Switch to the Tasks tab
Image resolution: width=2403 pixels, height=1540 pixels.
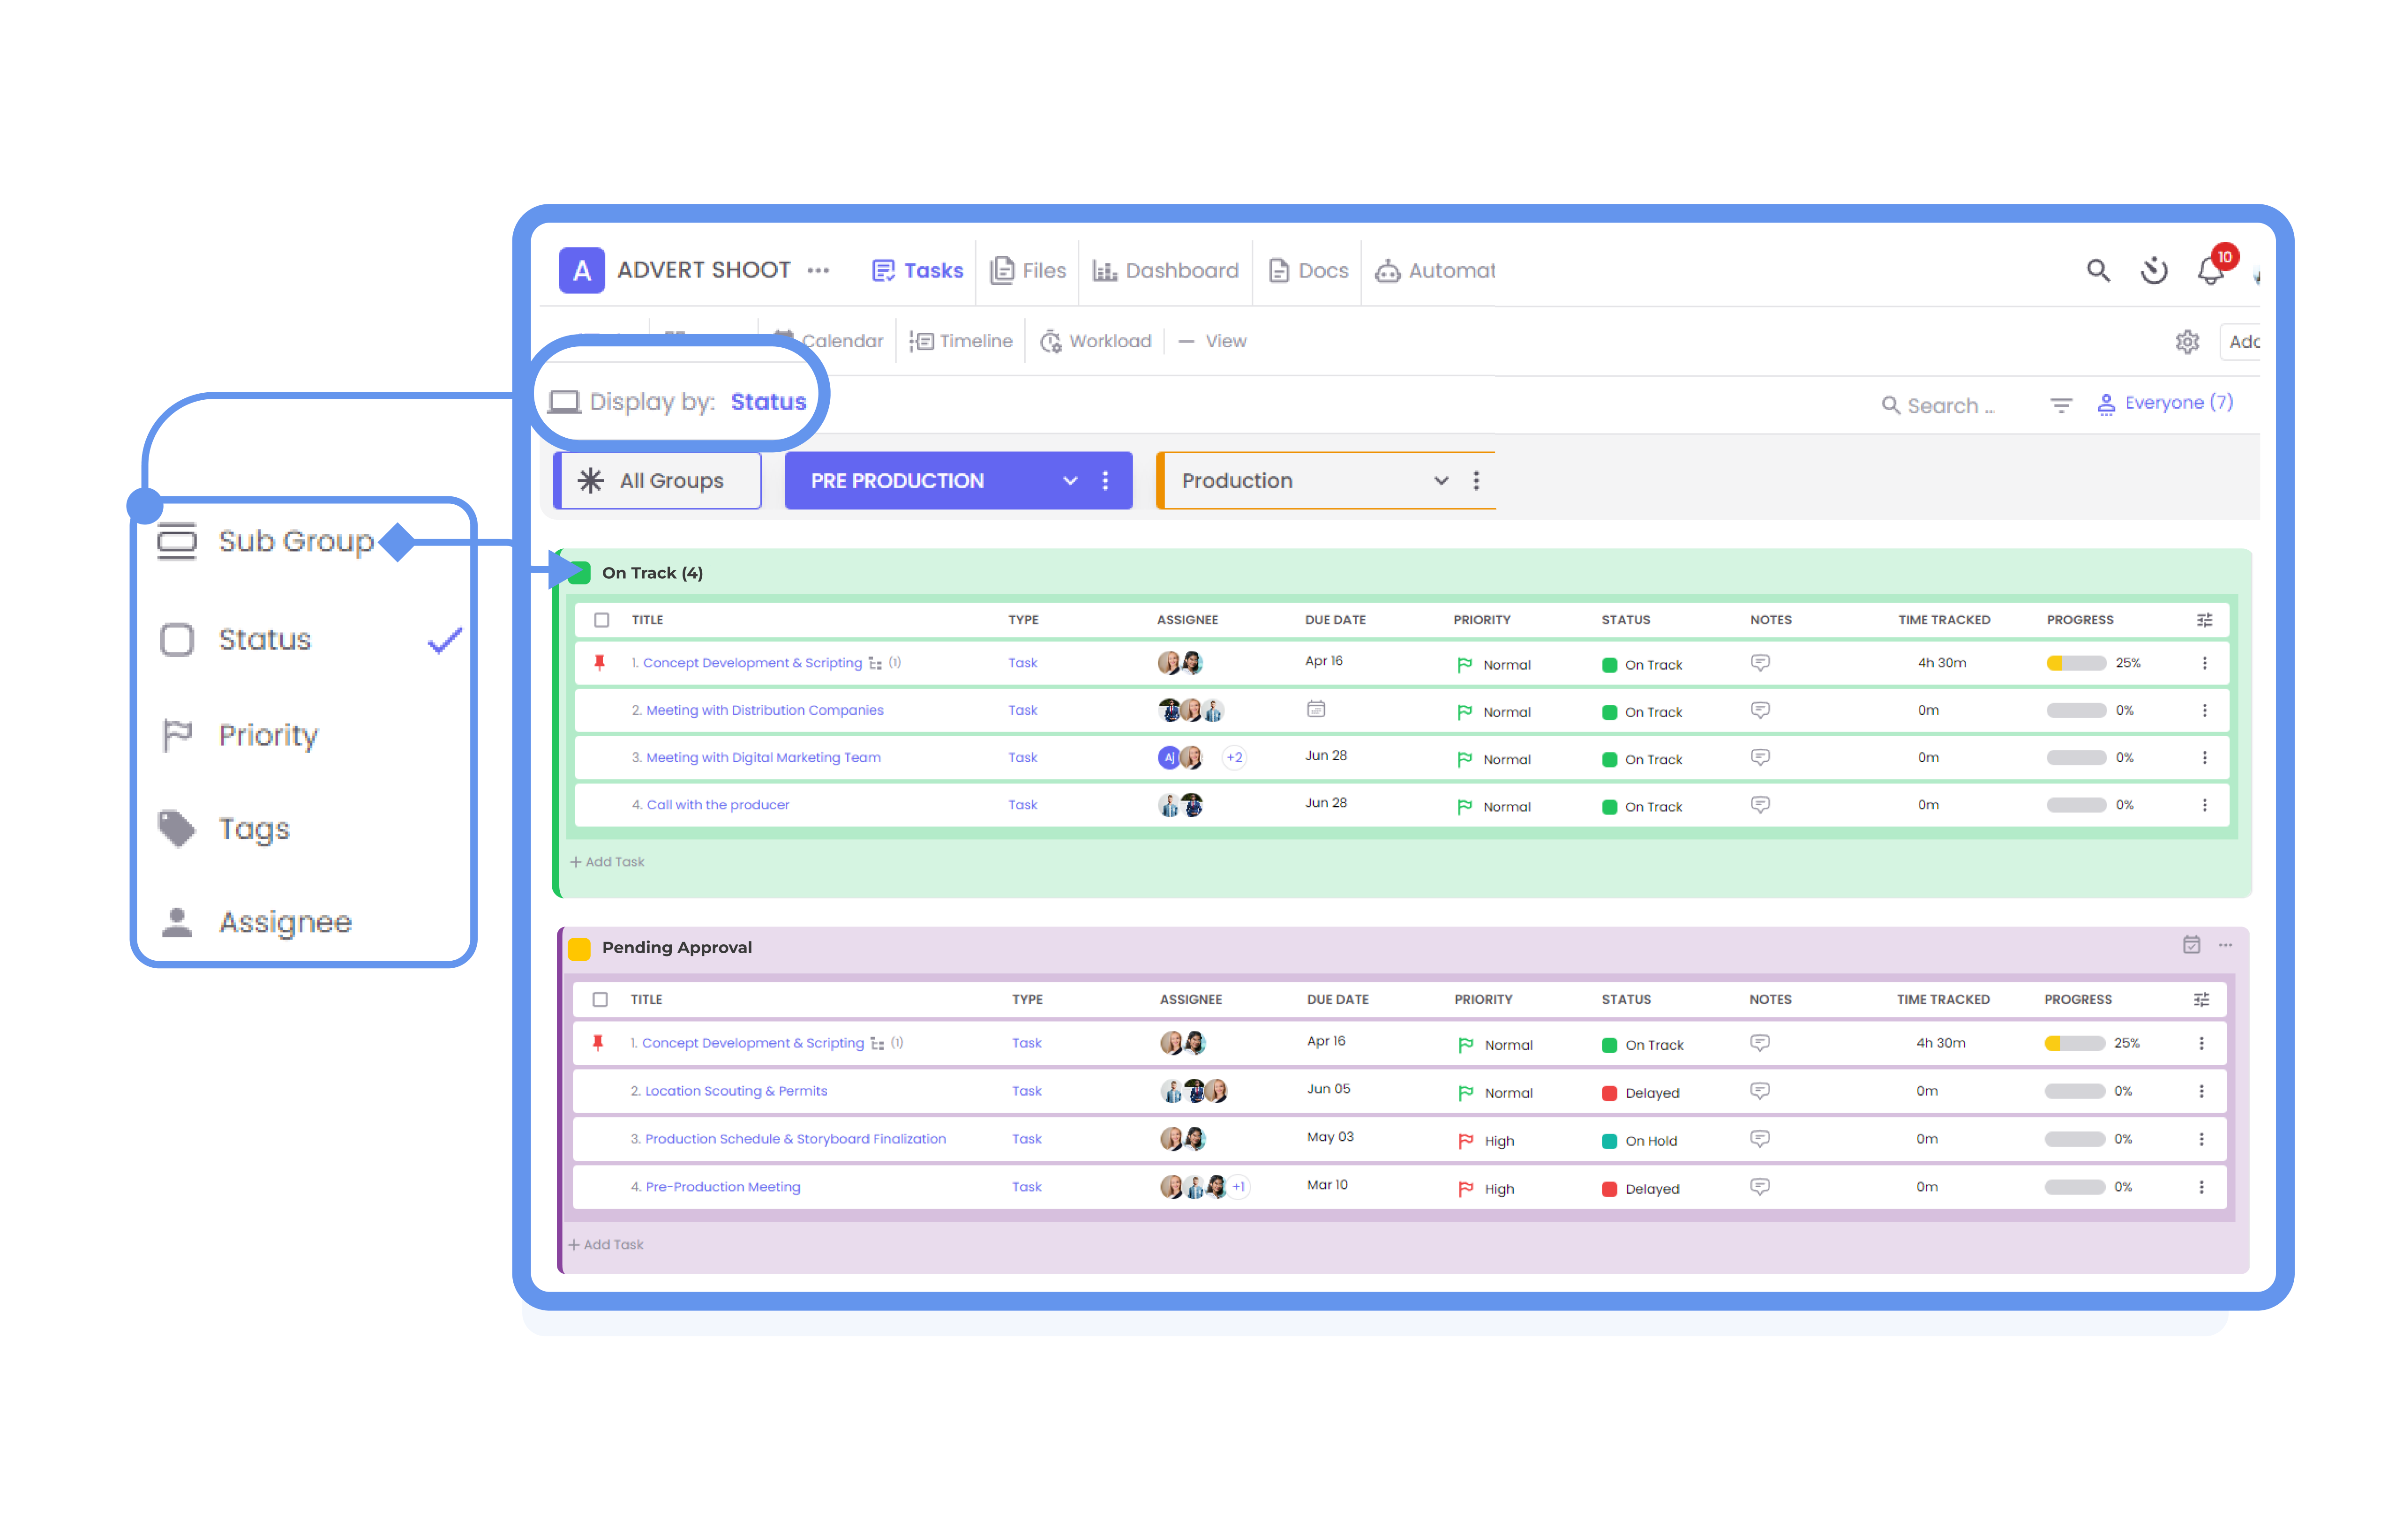point(917,270)
